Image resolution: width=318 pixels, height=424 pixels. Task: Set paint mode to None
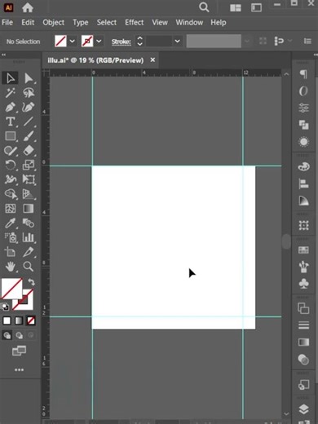31,320
